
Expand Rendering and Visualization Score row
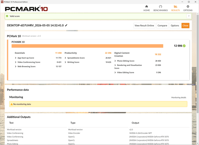(115, 65)
